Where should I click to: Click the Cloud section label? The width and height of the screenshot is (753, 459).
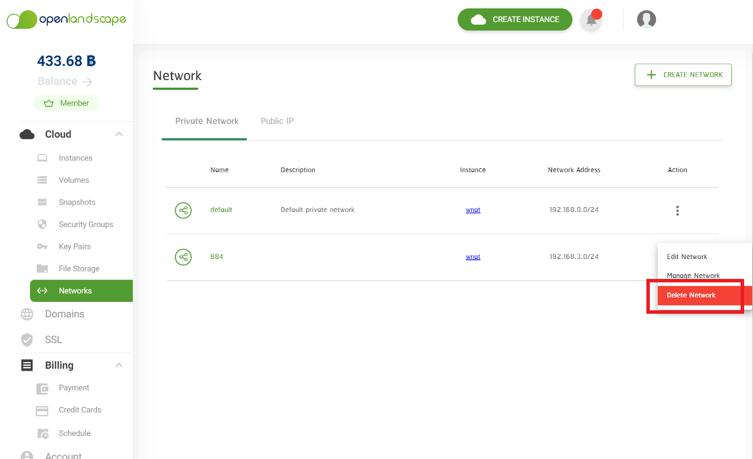click(58, 135)
